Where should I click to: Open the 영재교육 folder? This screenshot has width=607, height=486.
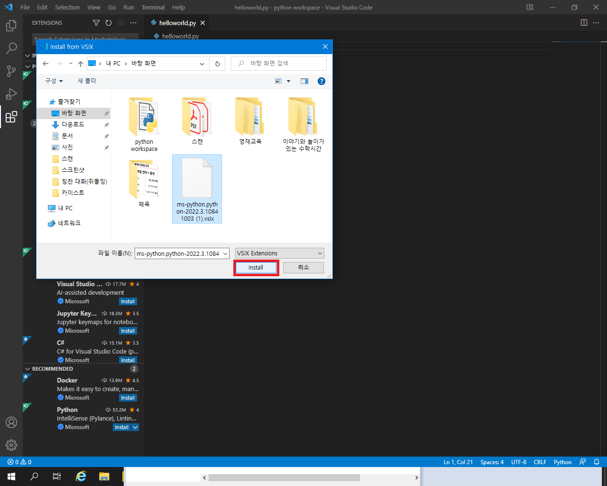coord(250,121)
